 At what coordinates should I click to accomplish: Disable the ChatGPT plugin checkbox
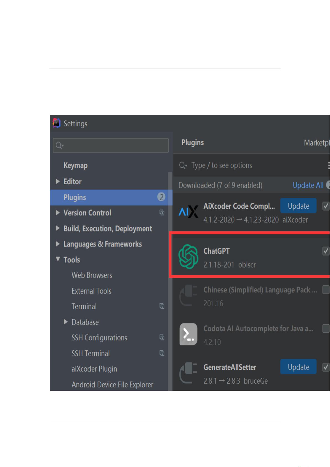pos(326,251)
